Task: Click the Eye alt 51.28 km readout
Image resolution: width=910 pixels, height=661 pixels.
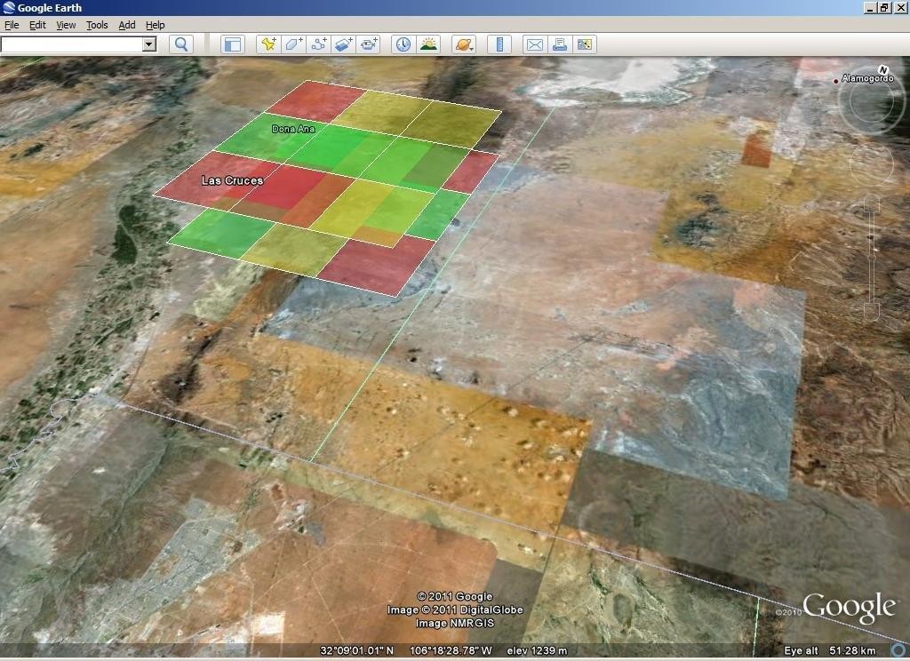Action: click(830, 650)
